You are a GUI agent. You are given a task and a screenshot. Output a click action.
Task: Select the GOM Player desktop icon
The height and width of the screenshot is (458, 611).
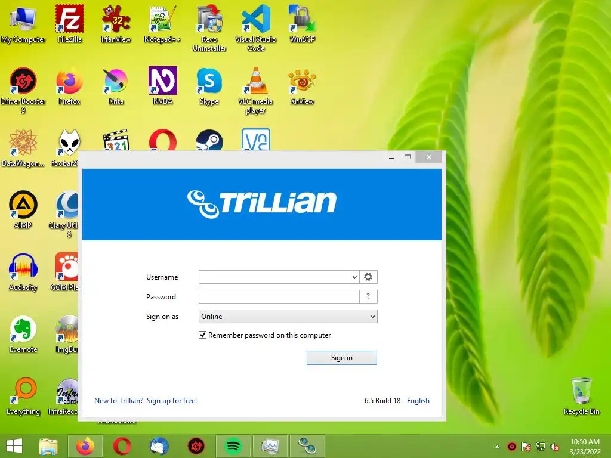tap(66, 272)
